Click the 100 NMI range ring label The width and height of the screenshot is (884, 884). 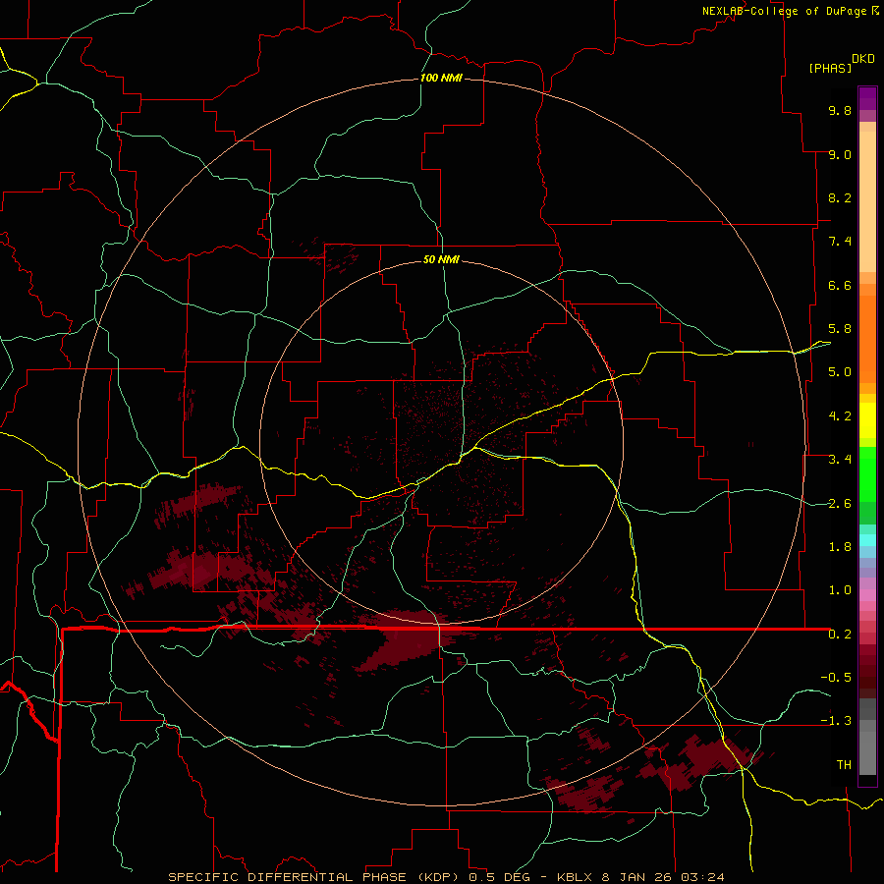(x=441, y=78)
